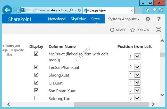167x109 pixels.
Task: Enable Display checkbox for SoluongTon
Action: (36, 98)
